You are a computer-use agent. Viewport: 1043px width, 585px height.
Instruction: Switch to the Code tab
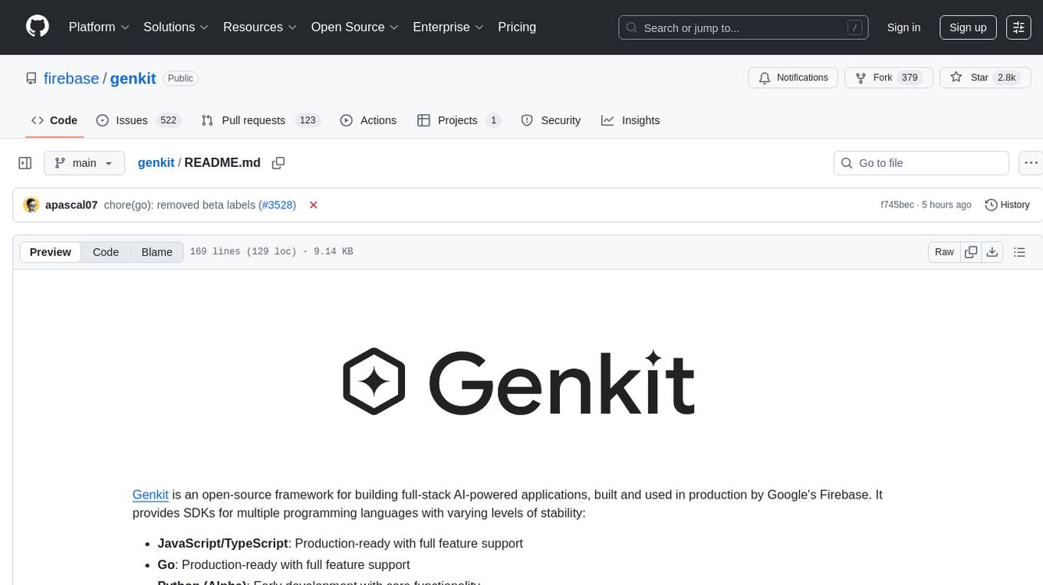coord(54,120)
